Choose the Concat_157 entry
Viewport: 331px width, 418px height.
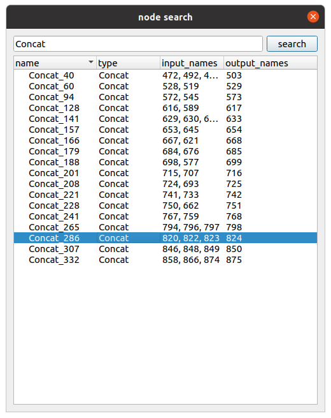point(165,130)
